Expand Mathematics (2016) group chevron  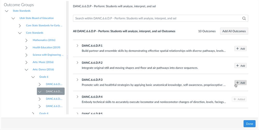(x=26, y=40)
